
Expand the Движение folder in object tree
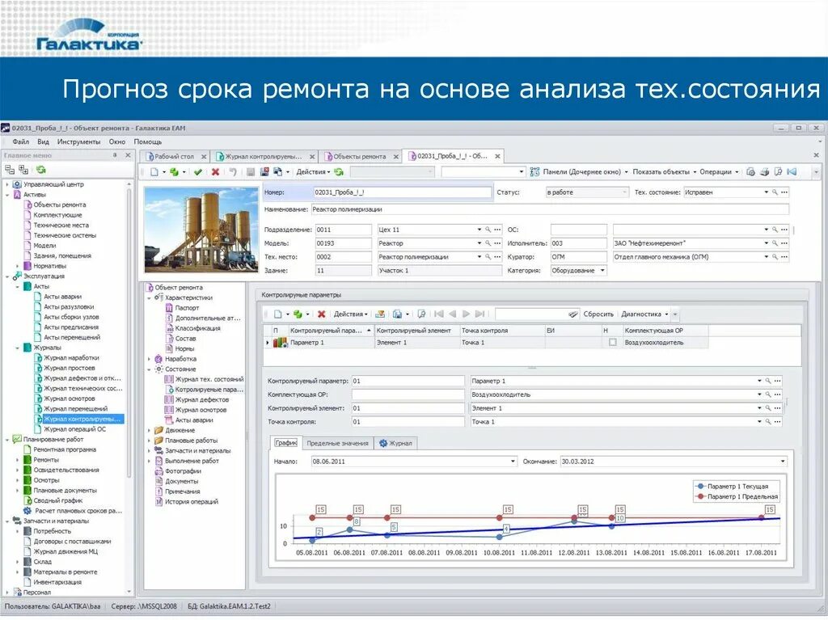[x=149, y=430]
